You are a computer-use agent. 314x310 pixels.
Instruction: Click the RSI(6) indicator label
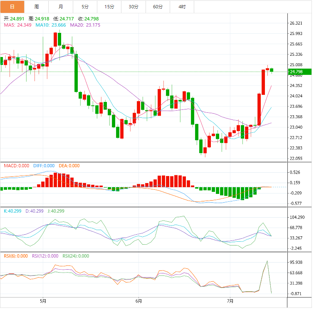tap(16, 256)
